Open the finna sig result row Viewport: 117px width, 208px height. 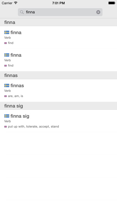pyautogui.click(x=58, y=121)
